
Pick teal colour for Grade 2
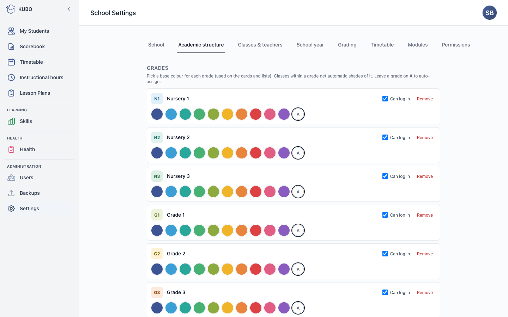point(185,269)
